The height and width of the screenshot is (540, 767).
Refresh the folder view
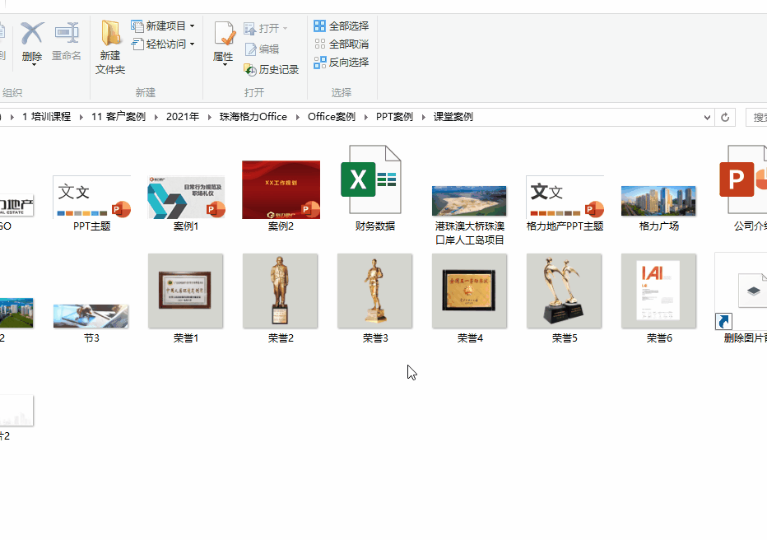[725, 118]
